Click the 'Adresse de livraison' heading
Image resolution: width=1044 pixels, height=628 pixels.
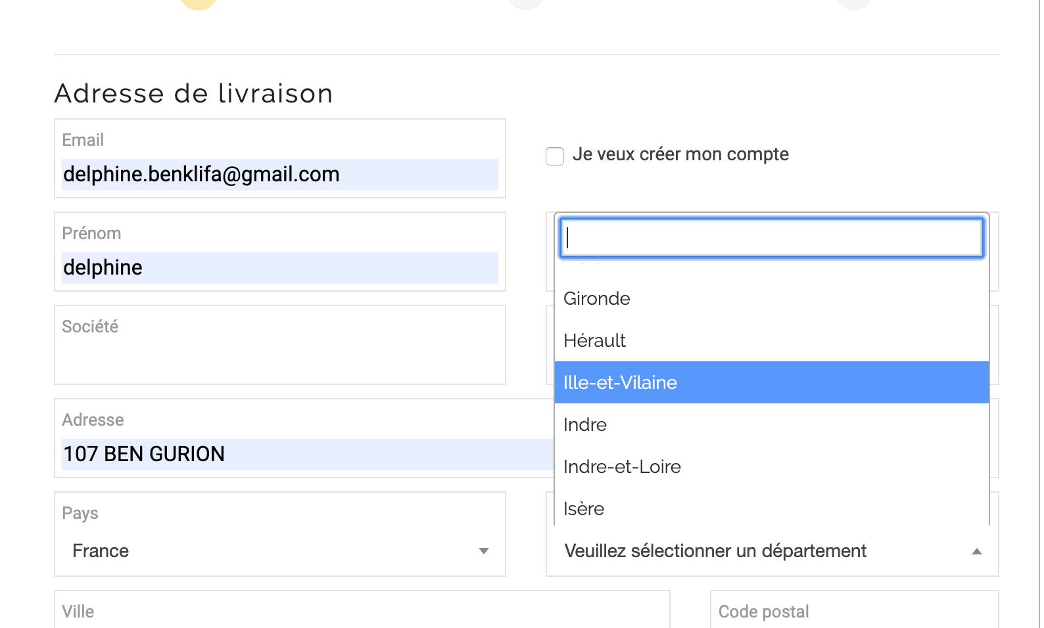[x=193, y=93]
